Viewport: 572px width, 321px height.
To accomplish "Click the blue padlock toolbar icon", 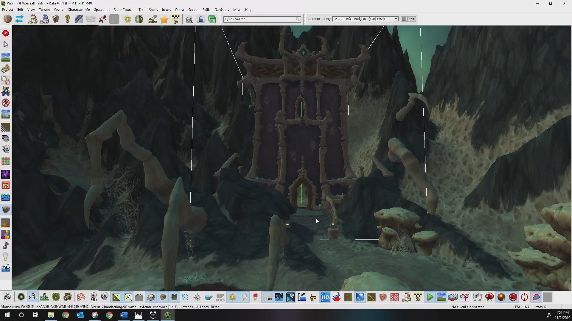I will [201, 19].
